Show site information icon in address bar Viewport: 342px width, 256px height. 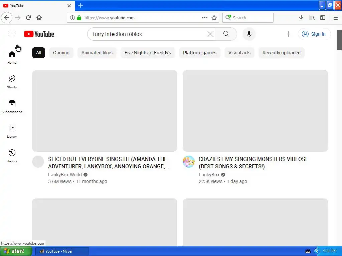(72, 18)
